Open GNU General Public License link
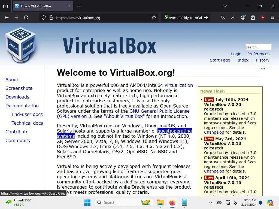 tap(159, 111)
